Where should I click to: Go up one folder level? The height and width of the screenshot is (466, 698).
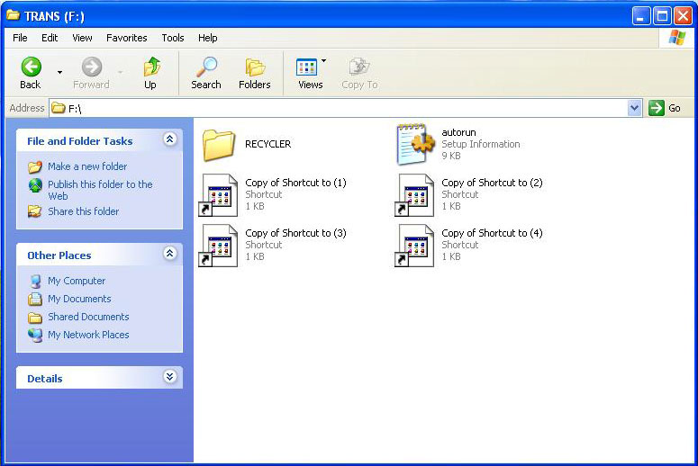pos(151,73)
